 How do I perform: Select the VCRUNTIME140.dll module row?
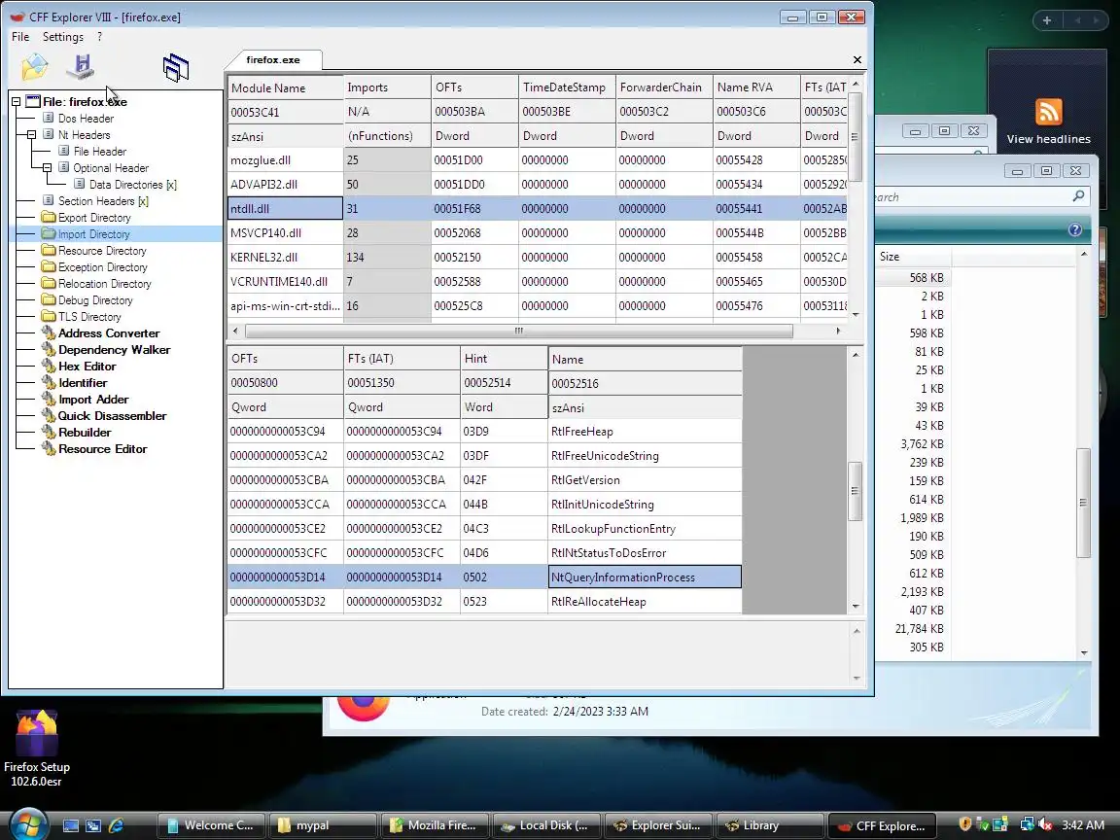coord(536,281)
